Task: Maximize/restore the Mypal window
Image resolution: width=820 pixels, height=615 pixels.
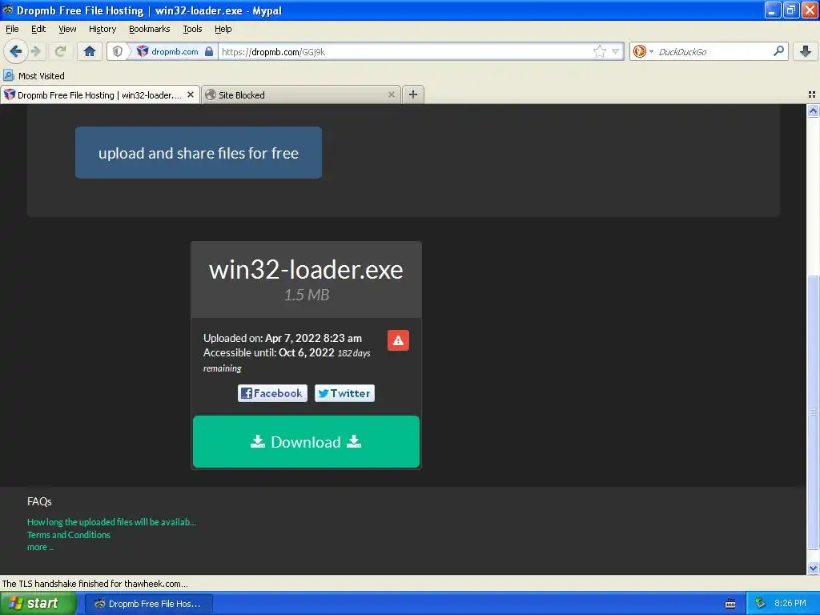Action: [790, 10]
